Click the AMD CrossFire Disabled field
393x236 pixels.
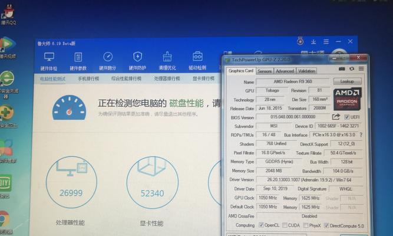(309, 216)
